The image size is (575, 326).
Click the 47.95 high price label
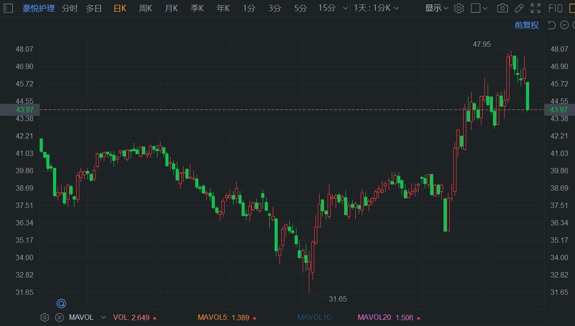(482, 44)
